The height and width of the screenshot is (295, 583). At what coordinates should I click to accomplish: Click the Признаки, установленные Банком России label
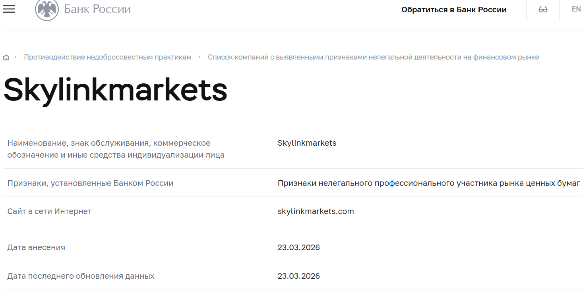[90, 183]
